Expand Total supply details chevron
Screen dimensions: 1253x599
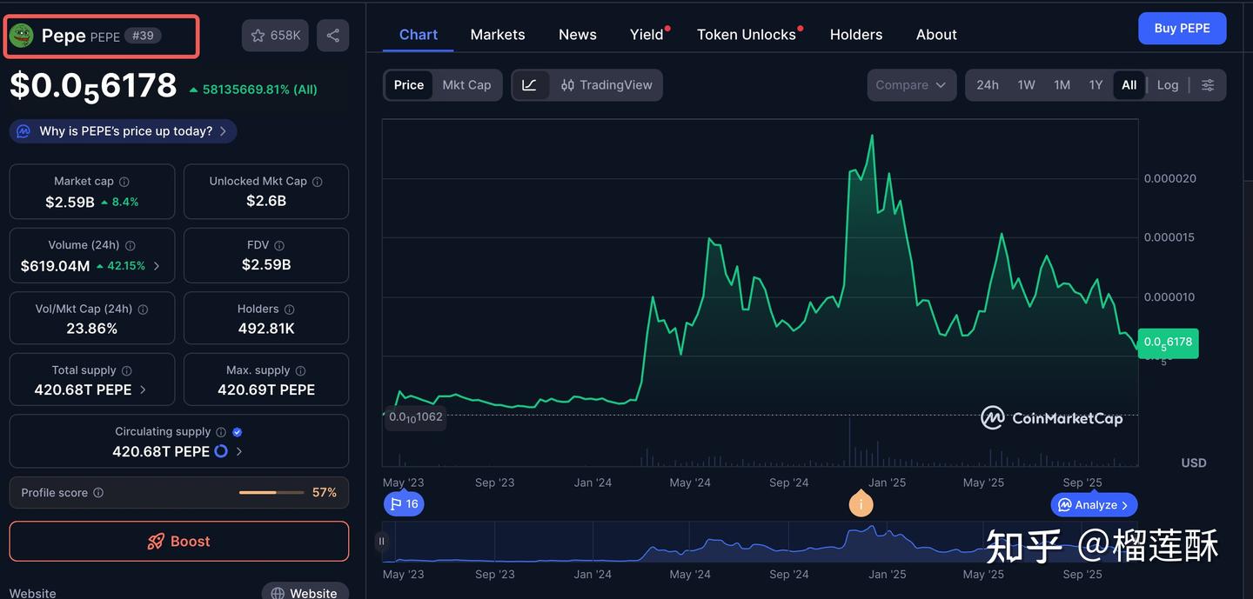pyautogui.click(x=143, y=389)
